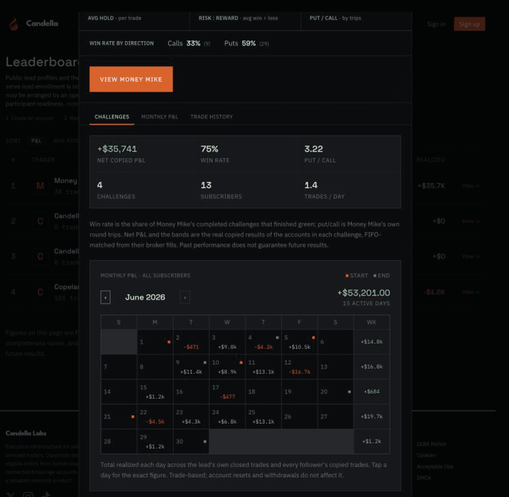Open the Acceptable Use footer link
The width and height of the screenshot is (509, 497).
[x=435, y=467]
